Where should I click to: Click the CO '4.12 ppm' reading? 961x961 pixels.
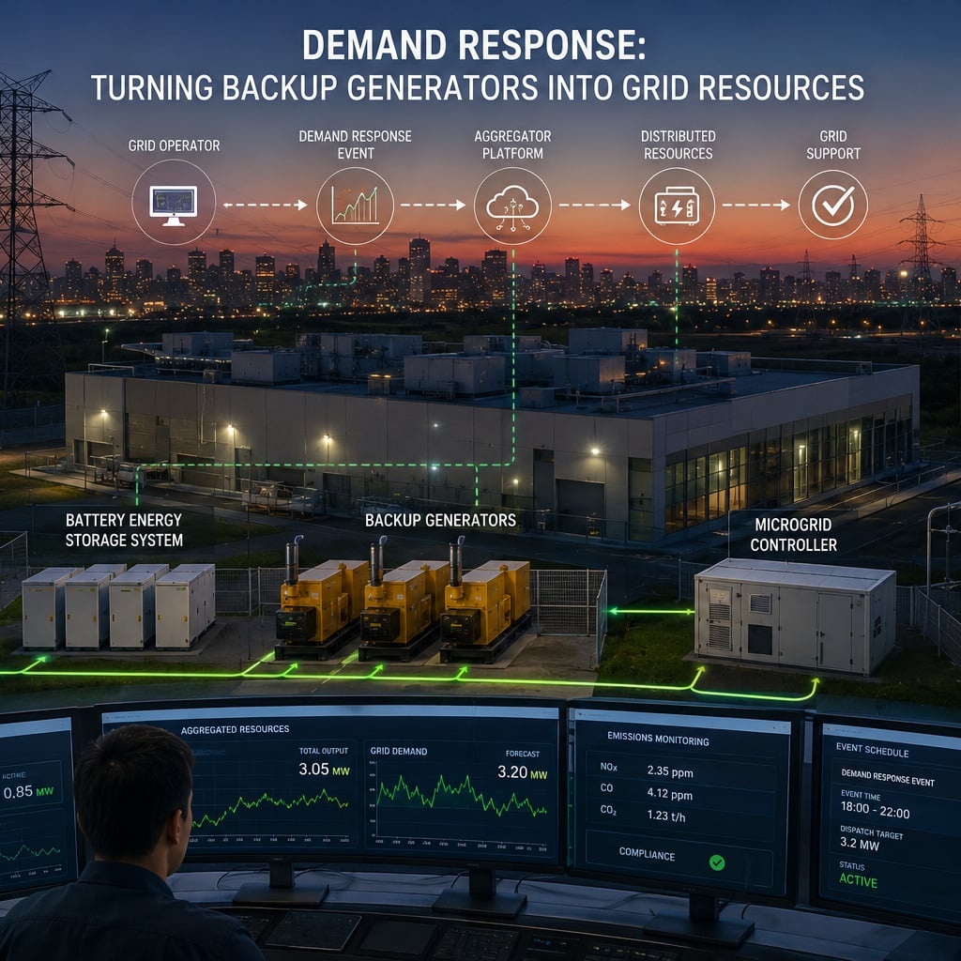pyautogui.click(x=669, y=794)
